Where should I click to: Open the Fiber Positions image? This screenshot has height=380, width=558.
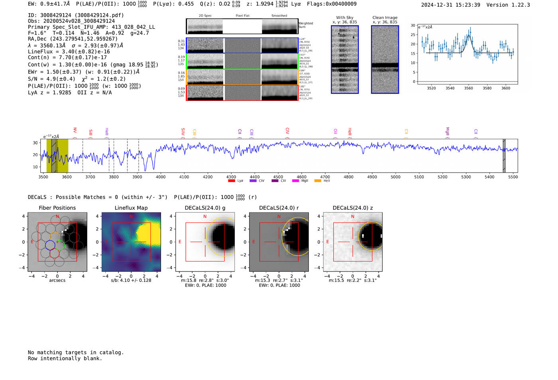coord(57,242)
